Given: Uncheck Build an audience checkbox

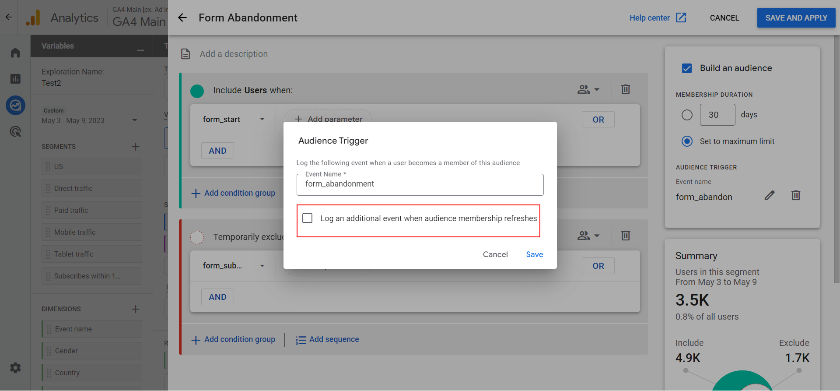Looking at the screenshot, I should 687,68.
